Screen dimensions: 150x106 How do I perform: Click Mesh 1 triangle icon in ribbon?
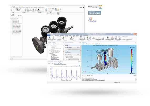pos(90,38)
